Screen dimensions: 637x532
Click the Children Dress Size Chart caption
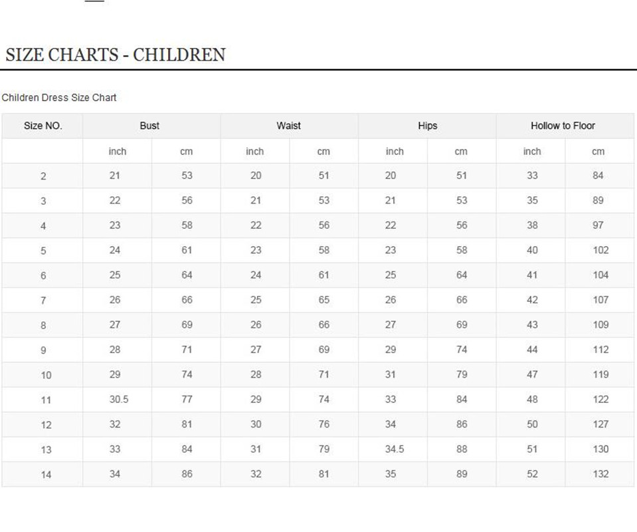point(59,98)
